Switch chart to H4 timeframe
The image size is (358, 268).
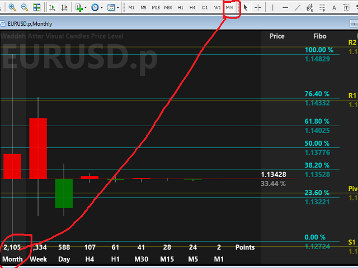(192, 7)
